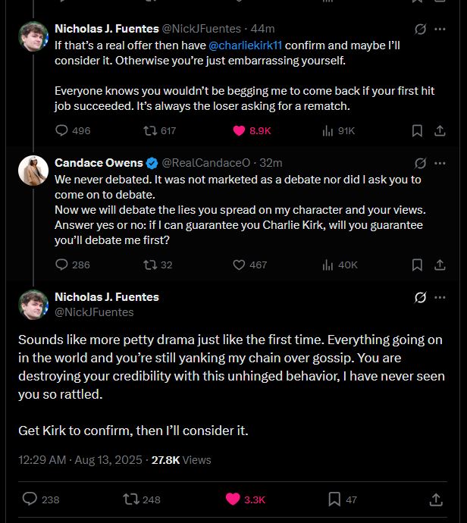Open more options on the main tweet

point(440,297)
